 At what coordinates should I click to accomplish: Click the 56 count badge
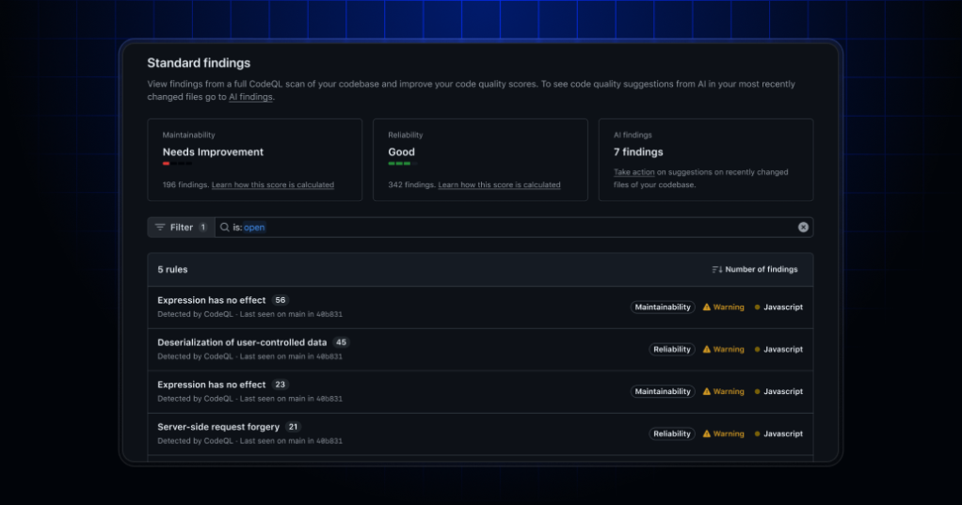[x=281, y=300]
